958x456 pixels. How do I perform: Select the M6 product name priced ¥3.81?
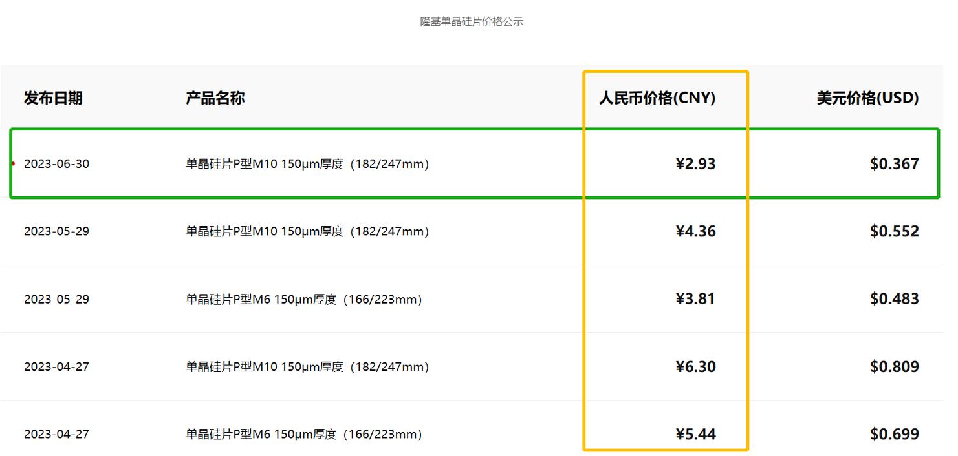click(x=304, y=299)
